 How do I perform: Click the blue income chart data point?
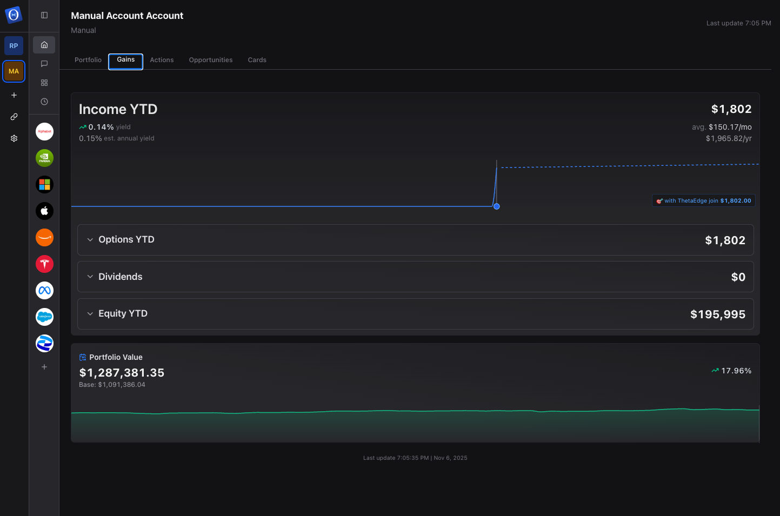497,206
